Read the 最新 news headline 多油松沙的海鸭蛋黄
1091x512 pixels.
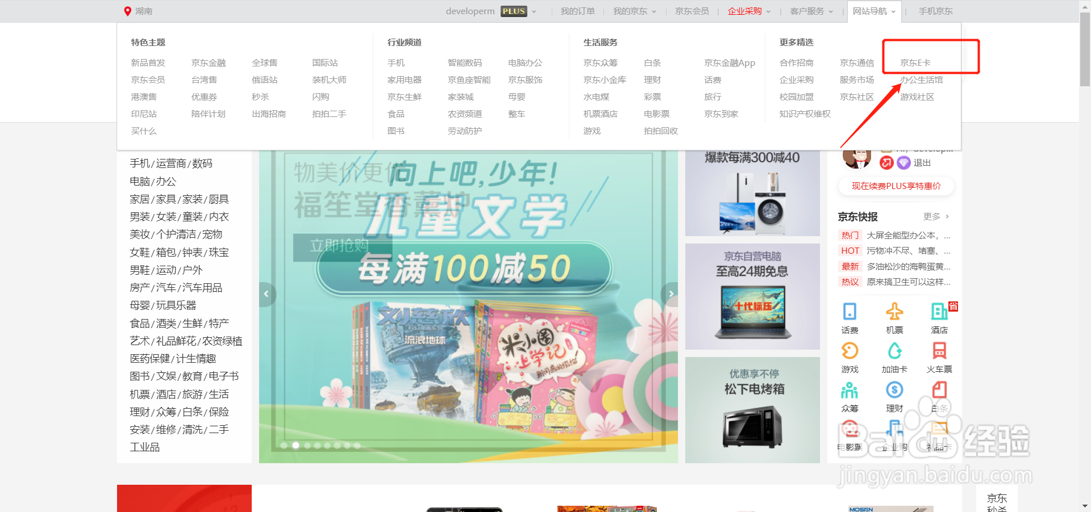[908, 266]
